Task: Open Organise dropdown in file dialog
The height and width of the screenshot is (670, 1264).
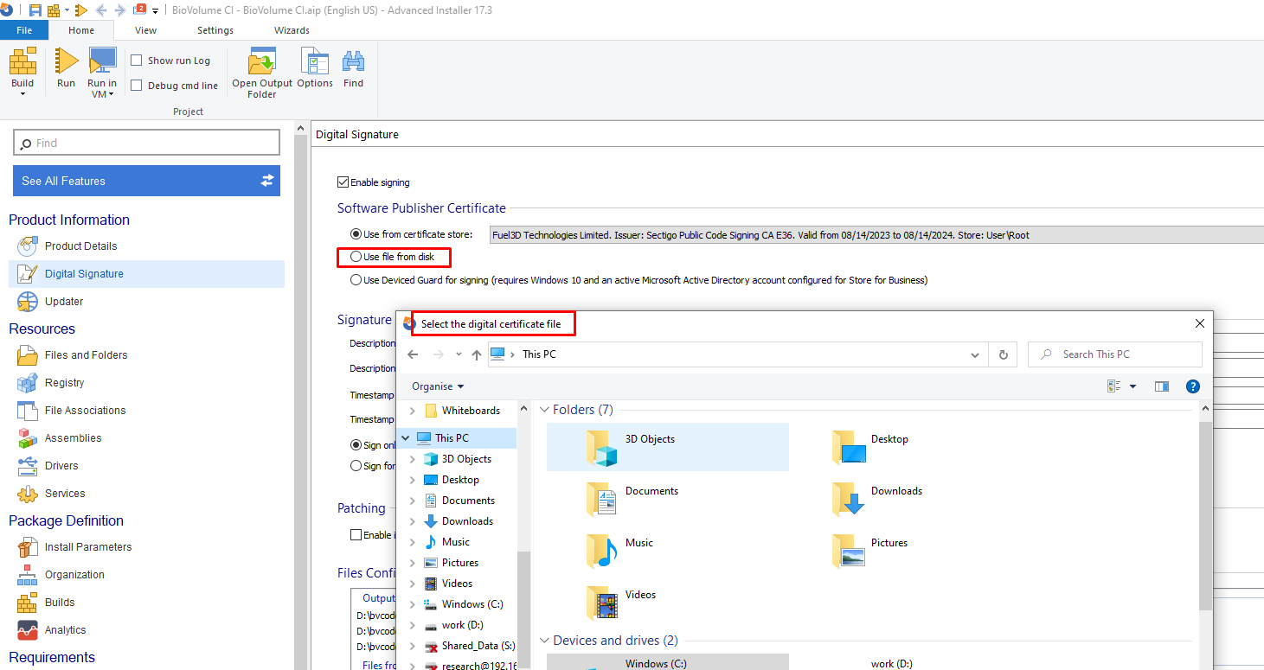Action: click(x=438, y=386)
